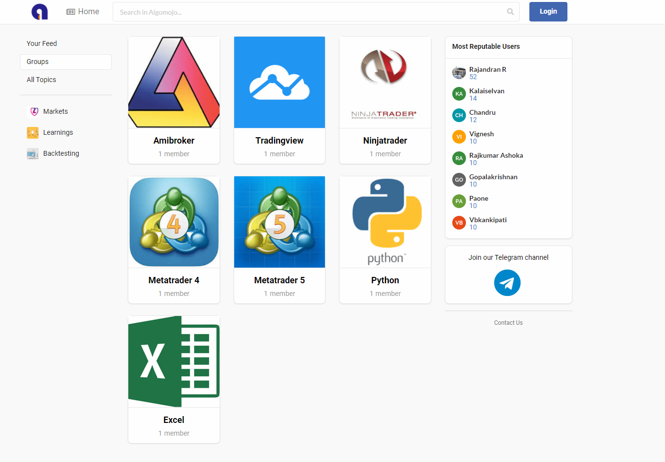Click the Amibroker 1 member text
665x462 pixels.
[x=174, y=154]
